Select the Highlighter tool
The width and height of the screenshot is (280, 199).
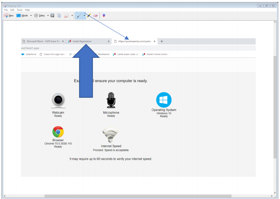pos(89,15)
